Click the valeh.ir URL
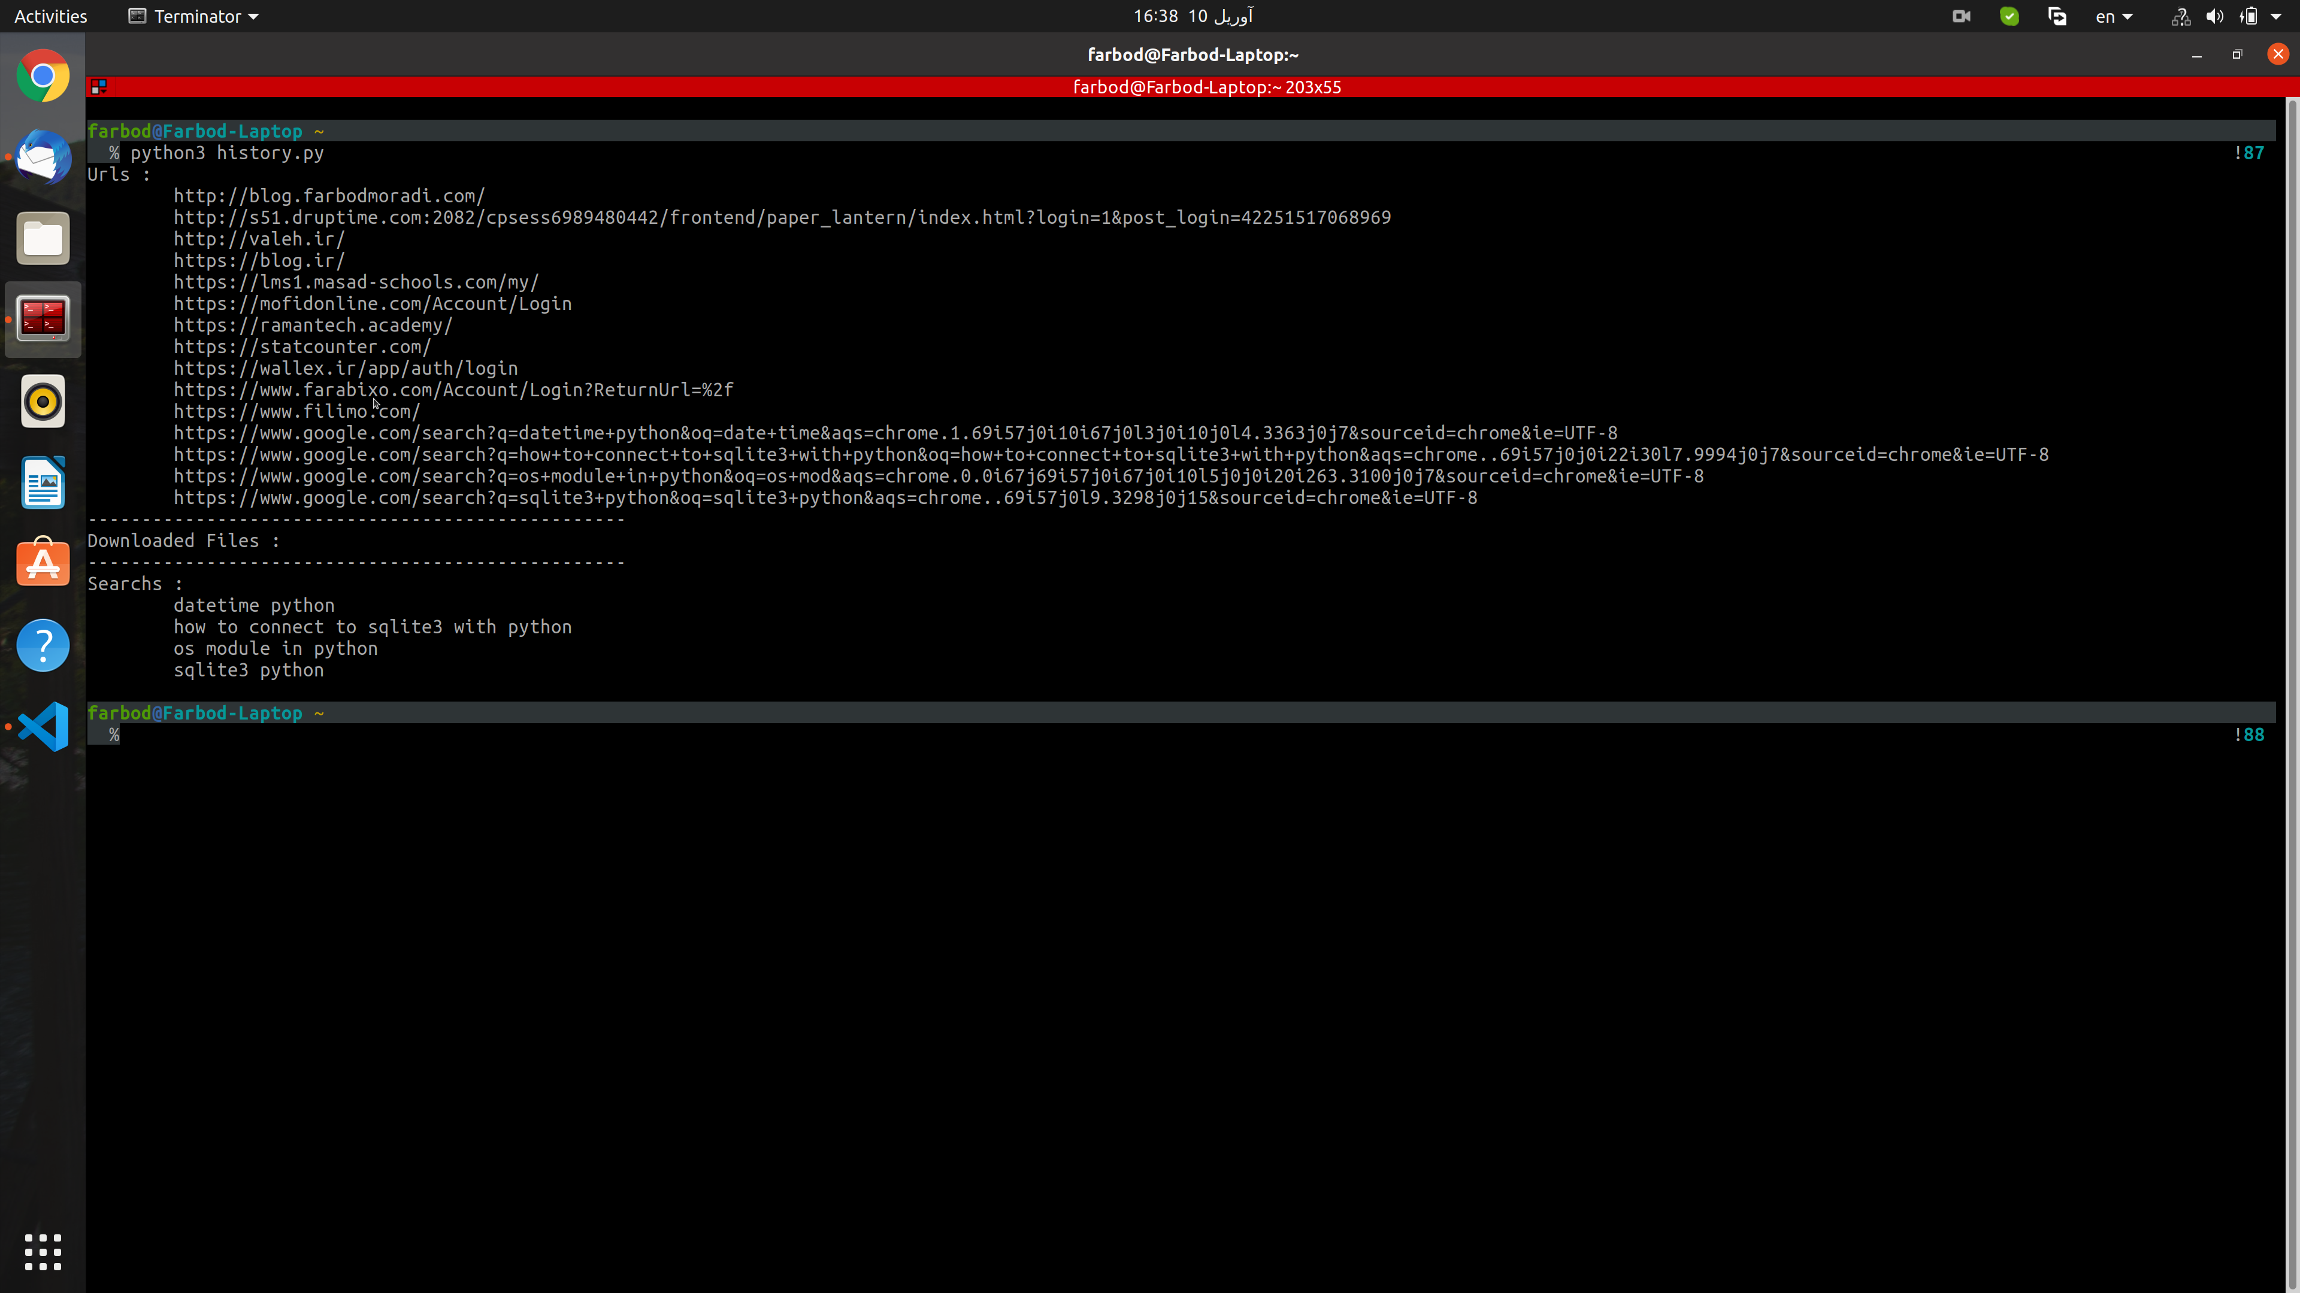The width and height of the screenshot is (2300, 1293). point(259,239)
